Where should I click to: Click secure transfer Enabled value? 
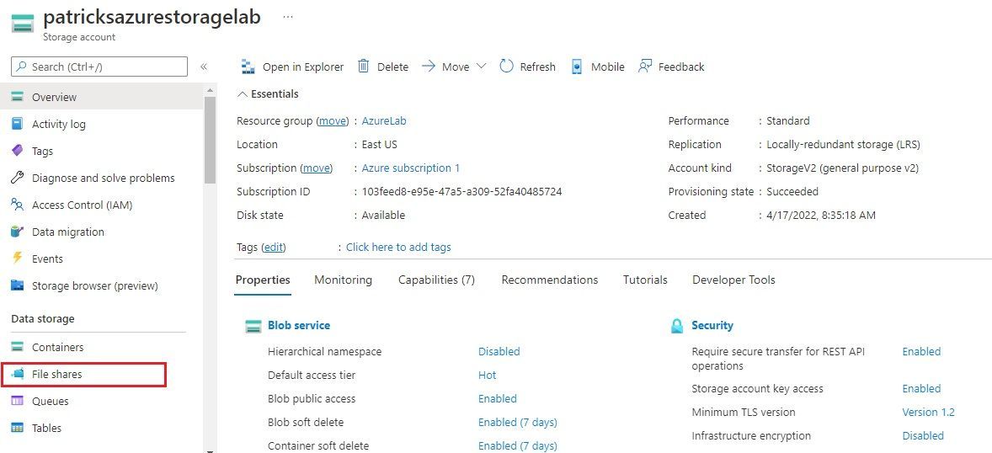[921, 352]
